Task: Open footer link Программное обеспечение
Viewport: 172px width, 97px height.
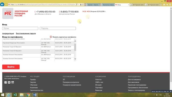Action: [x=138, y=88]
